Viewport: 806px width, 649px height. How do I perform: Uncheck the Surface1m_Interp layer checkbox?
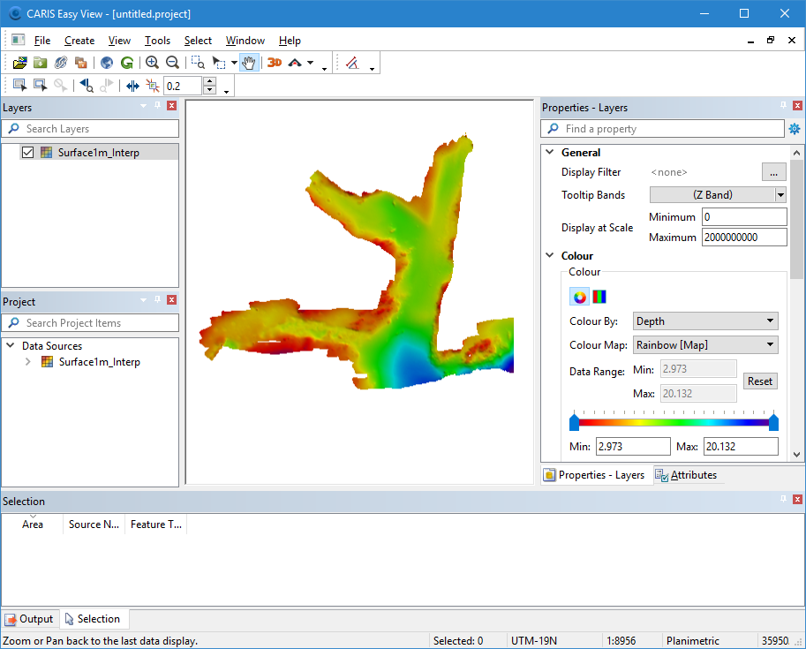(x=28, y=152)
